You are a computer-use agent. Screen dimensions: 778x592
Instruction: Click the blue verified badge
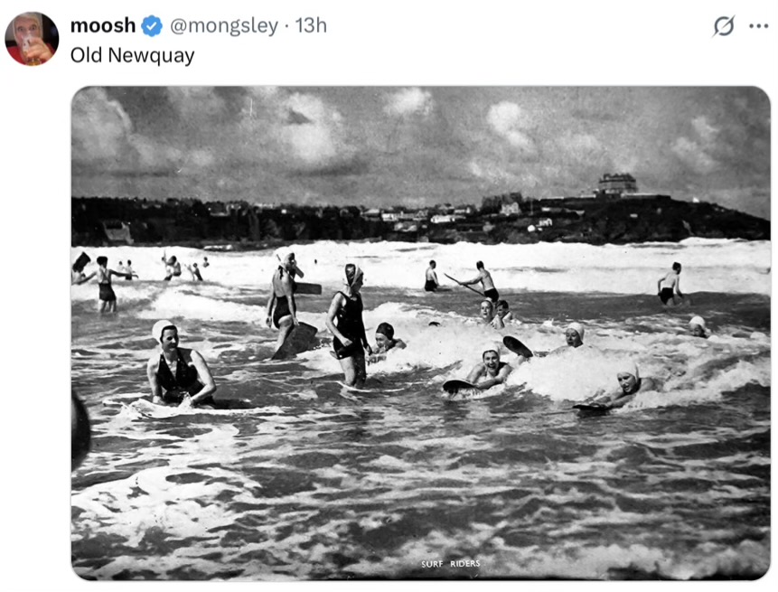pos(152,26)
